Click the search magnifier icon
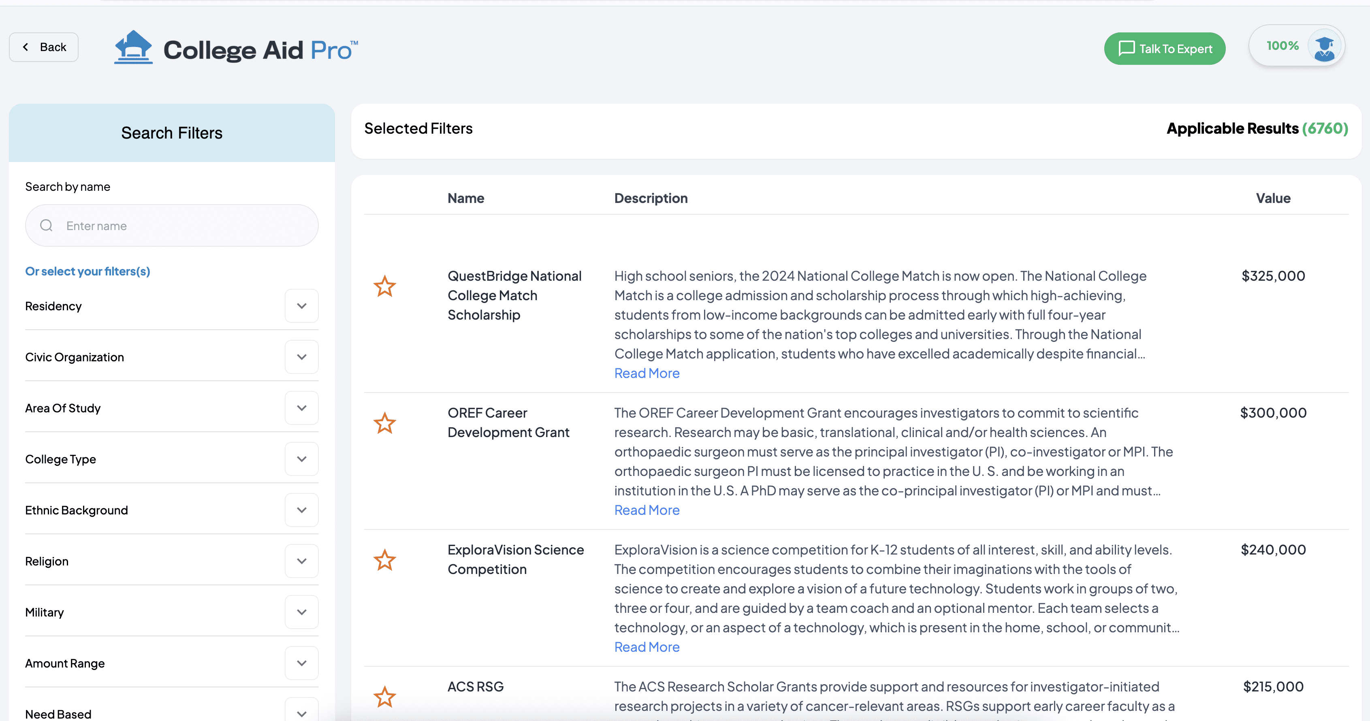Image resolution: width=1370 pixels, height=721 pixels. tap(47, 226)
